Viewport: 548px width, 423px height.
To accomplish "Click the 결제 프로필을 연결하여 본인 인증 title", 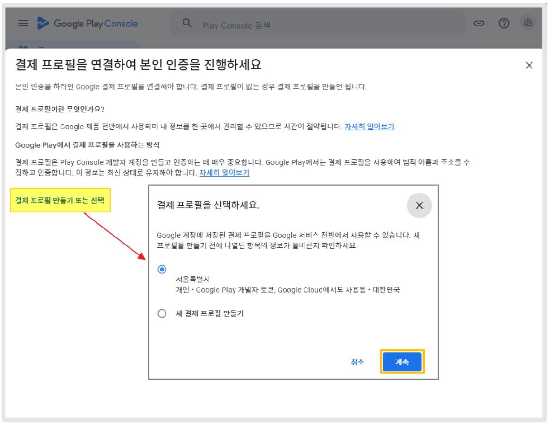I will (138, 65).
